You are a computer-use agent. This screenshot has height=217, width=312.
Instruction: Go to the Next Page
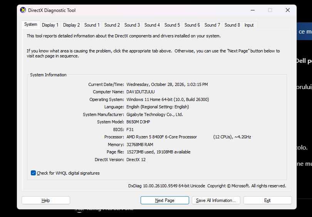pos(165,200)
